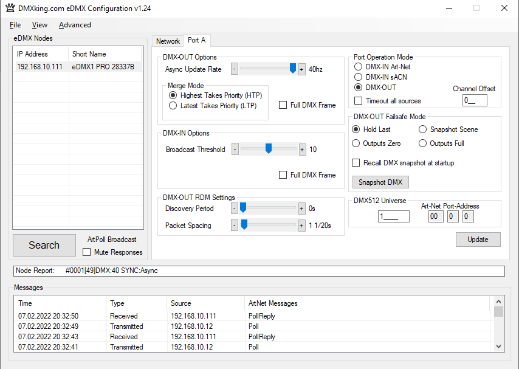Adjust the Async Update Rate slider
This screenshot has height=369, width=519.
click(292, 69)
